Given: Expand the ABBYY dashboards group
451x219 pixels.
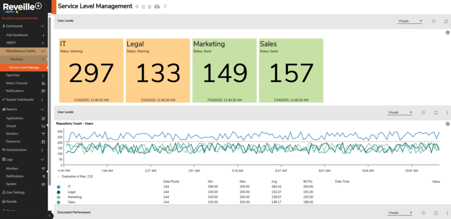Looking at the screenshot, I should pos(43,43).
